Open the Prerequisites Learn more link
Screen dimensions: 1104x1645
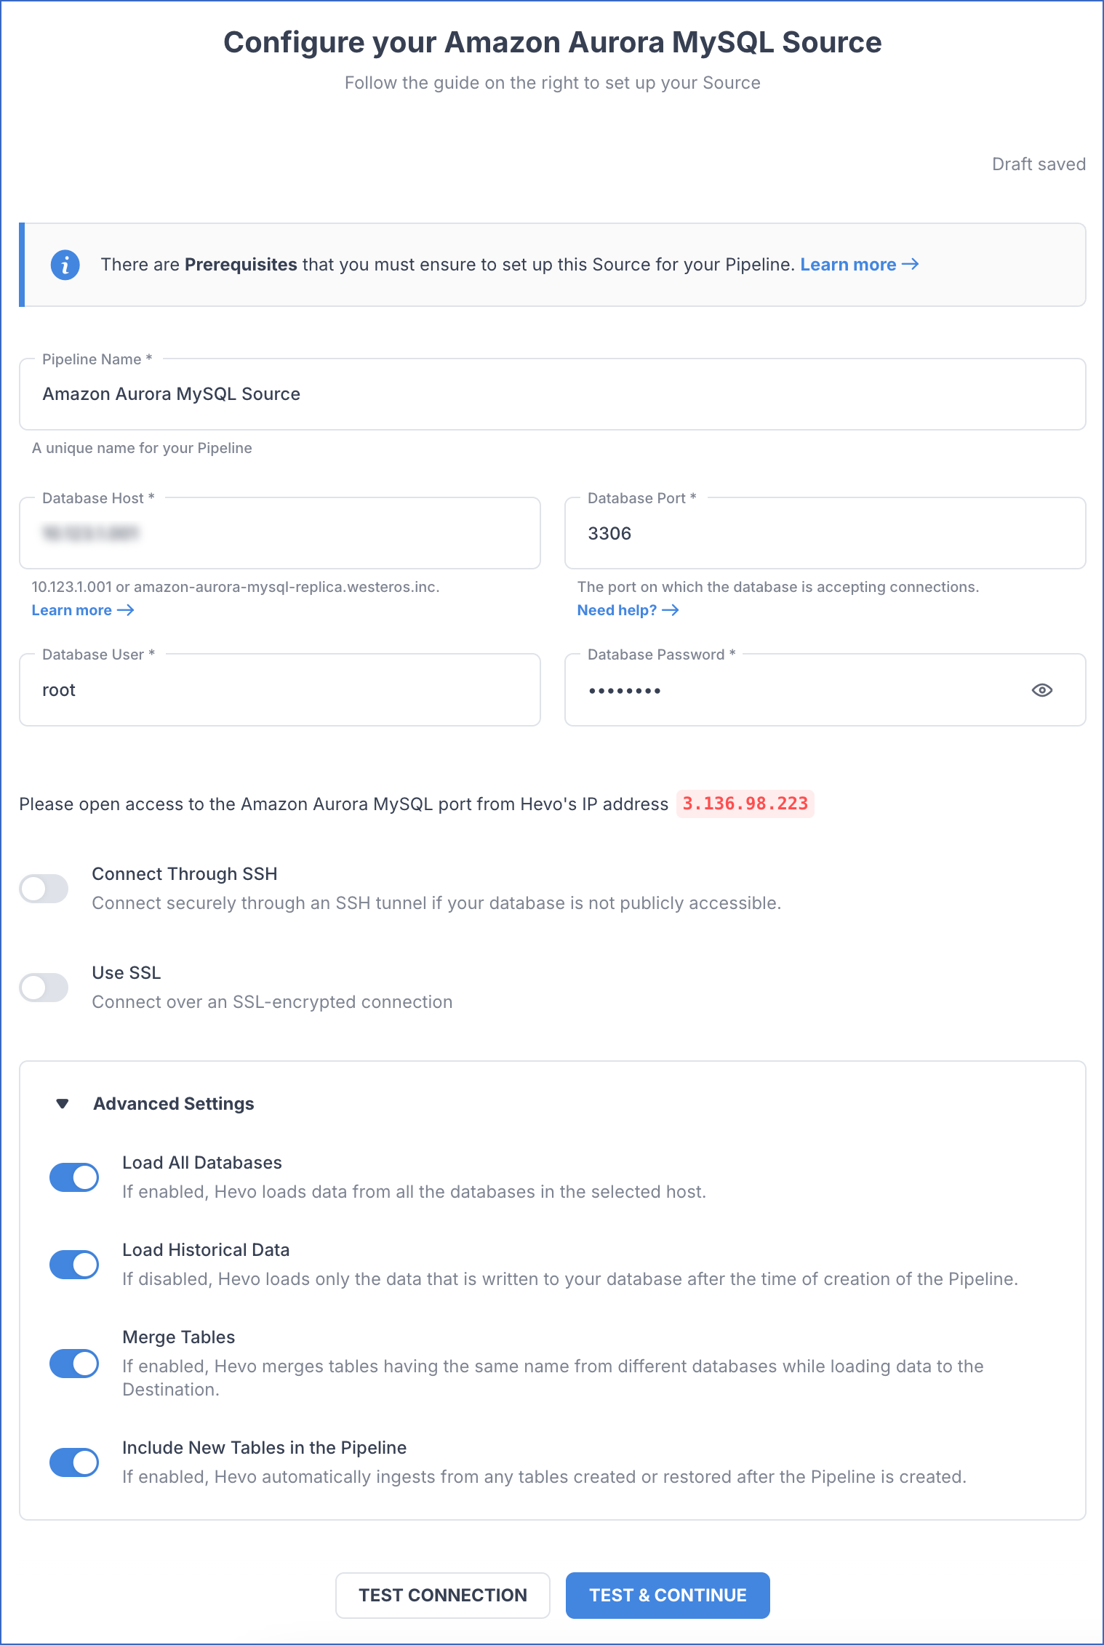(x=860, y=265)
